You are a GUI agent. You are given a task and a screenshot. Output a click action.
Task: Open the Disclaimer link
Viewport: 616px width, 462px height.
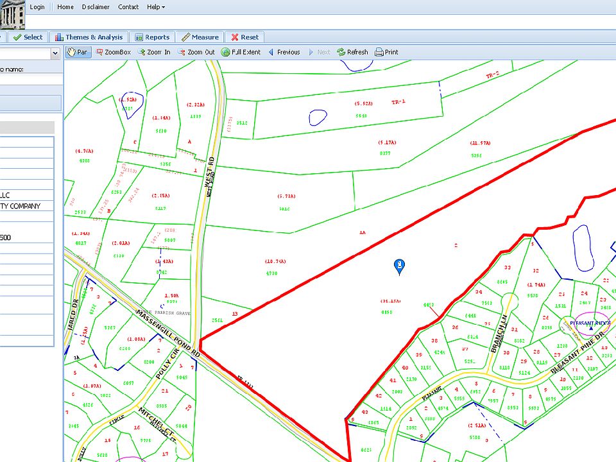tap(96, 7)
